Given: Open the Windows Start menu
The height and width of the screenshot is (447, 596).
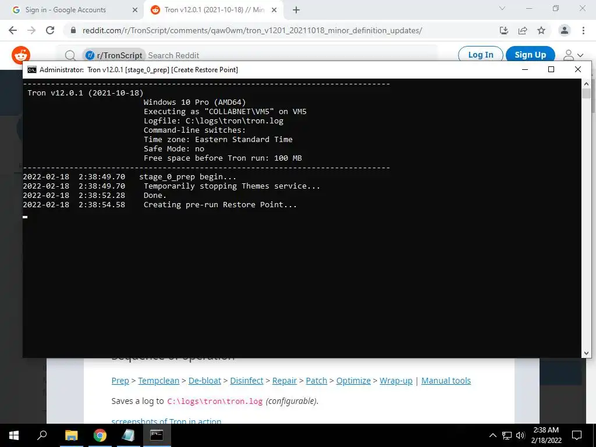Looking at the screenshot, I should (14, 435).
